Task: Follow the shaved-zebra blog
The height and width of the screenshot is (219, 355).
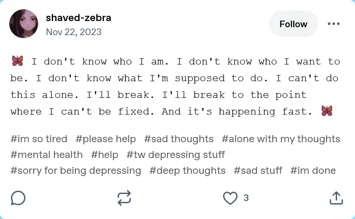Action: 293,24
